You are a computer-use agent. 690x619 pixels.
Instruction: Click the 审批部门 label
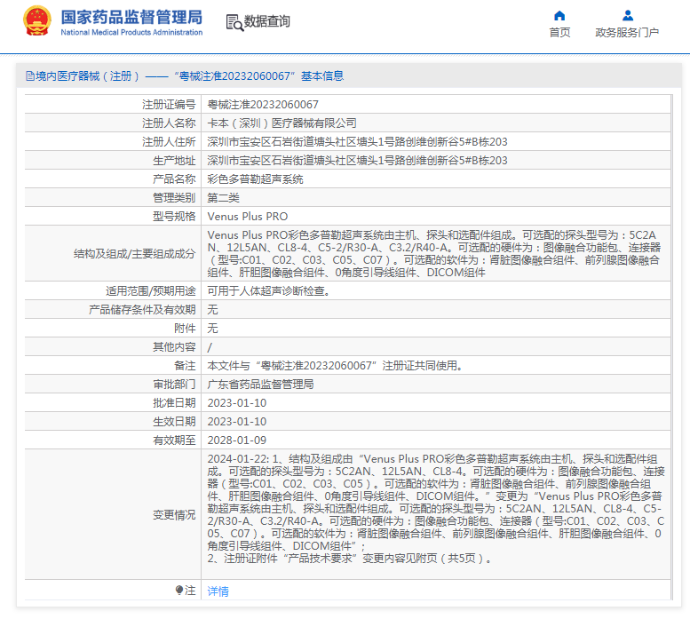coord(174,384)
